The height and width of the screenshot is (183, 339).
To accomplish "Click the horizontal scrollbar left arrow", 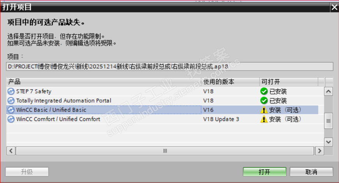I will (x=11, y=151).
